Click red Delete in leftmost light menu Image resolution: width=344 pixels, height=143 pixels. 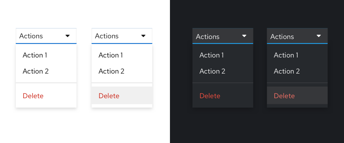(x=33, y=96)
